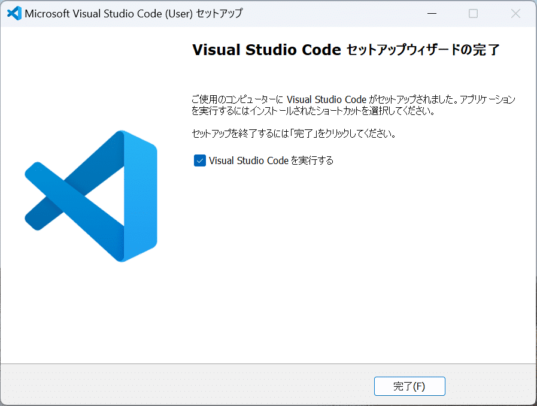Click the minimize button

432,13
